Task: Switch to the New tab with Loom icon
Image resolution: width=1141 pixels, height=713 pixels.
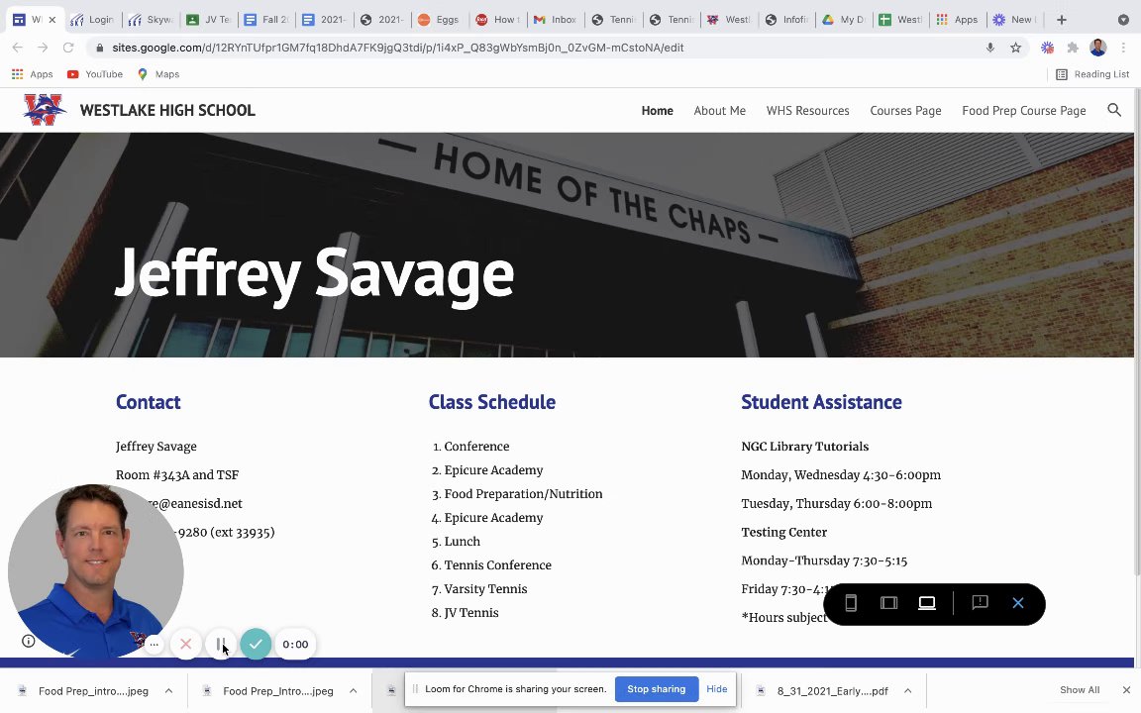Action: 1016,20
